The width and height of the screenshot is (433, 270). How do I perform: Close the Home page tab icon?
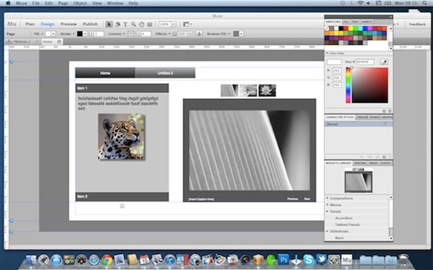pos(59,42)
